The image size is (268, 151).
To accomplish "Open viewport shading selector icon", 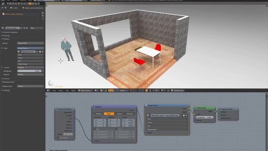I will click(96, 91).
